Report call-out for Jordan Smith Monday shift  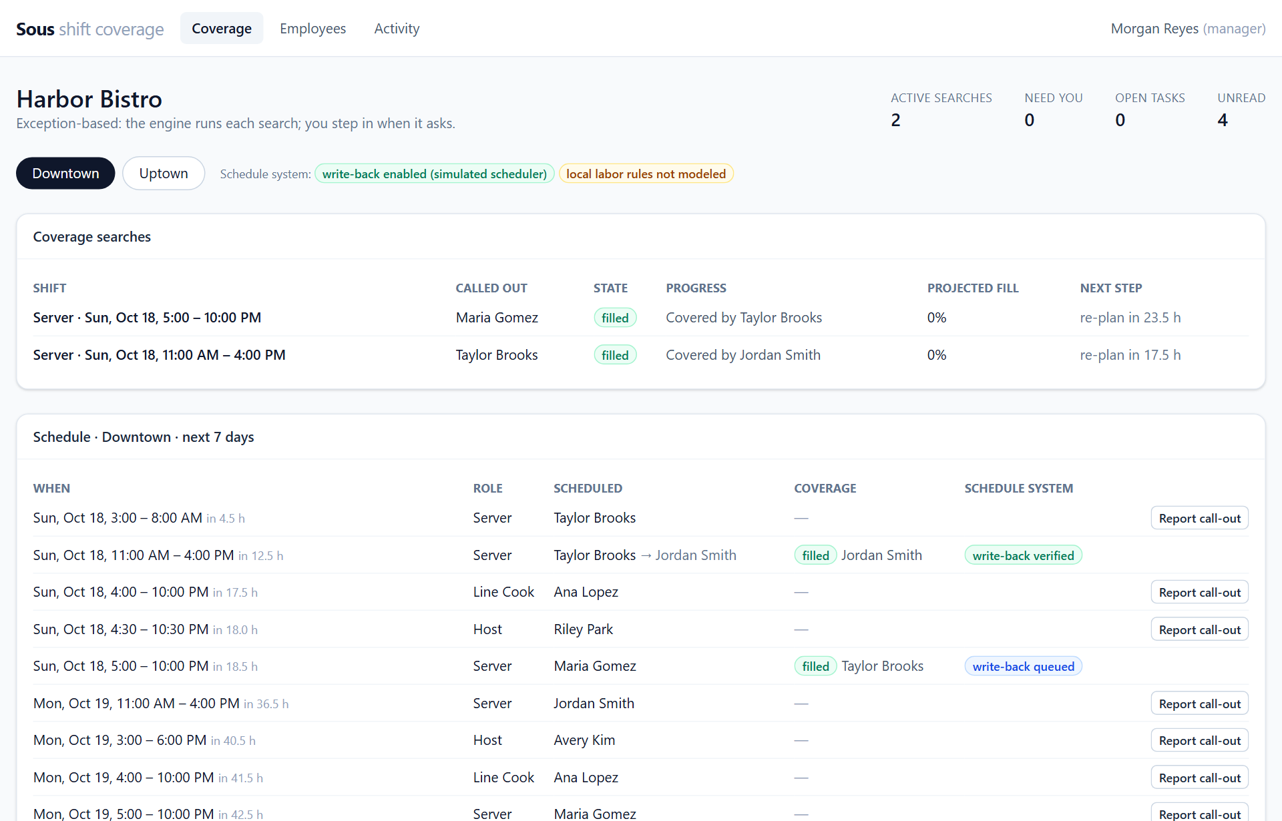pos(1199,704)
